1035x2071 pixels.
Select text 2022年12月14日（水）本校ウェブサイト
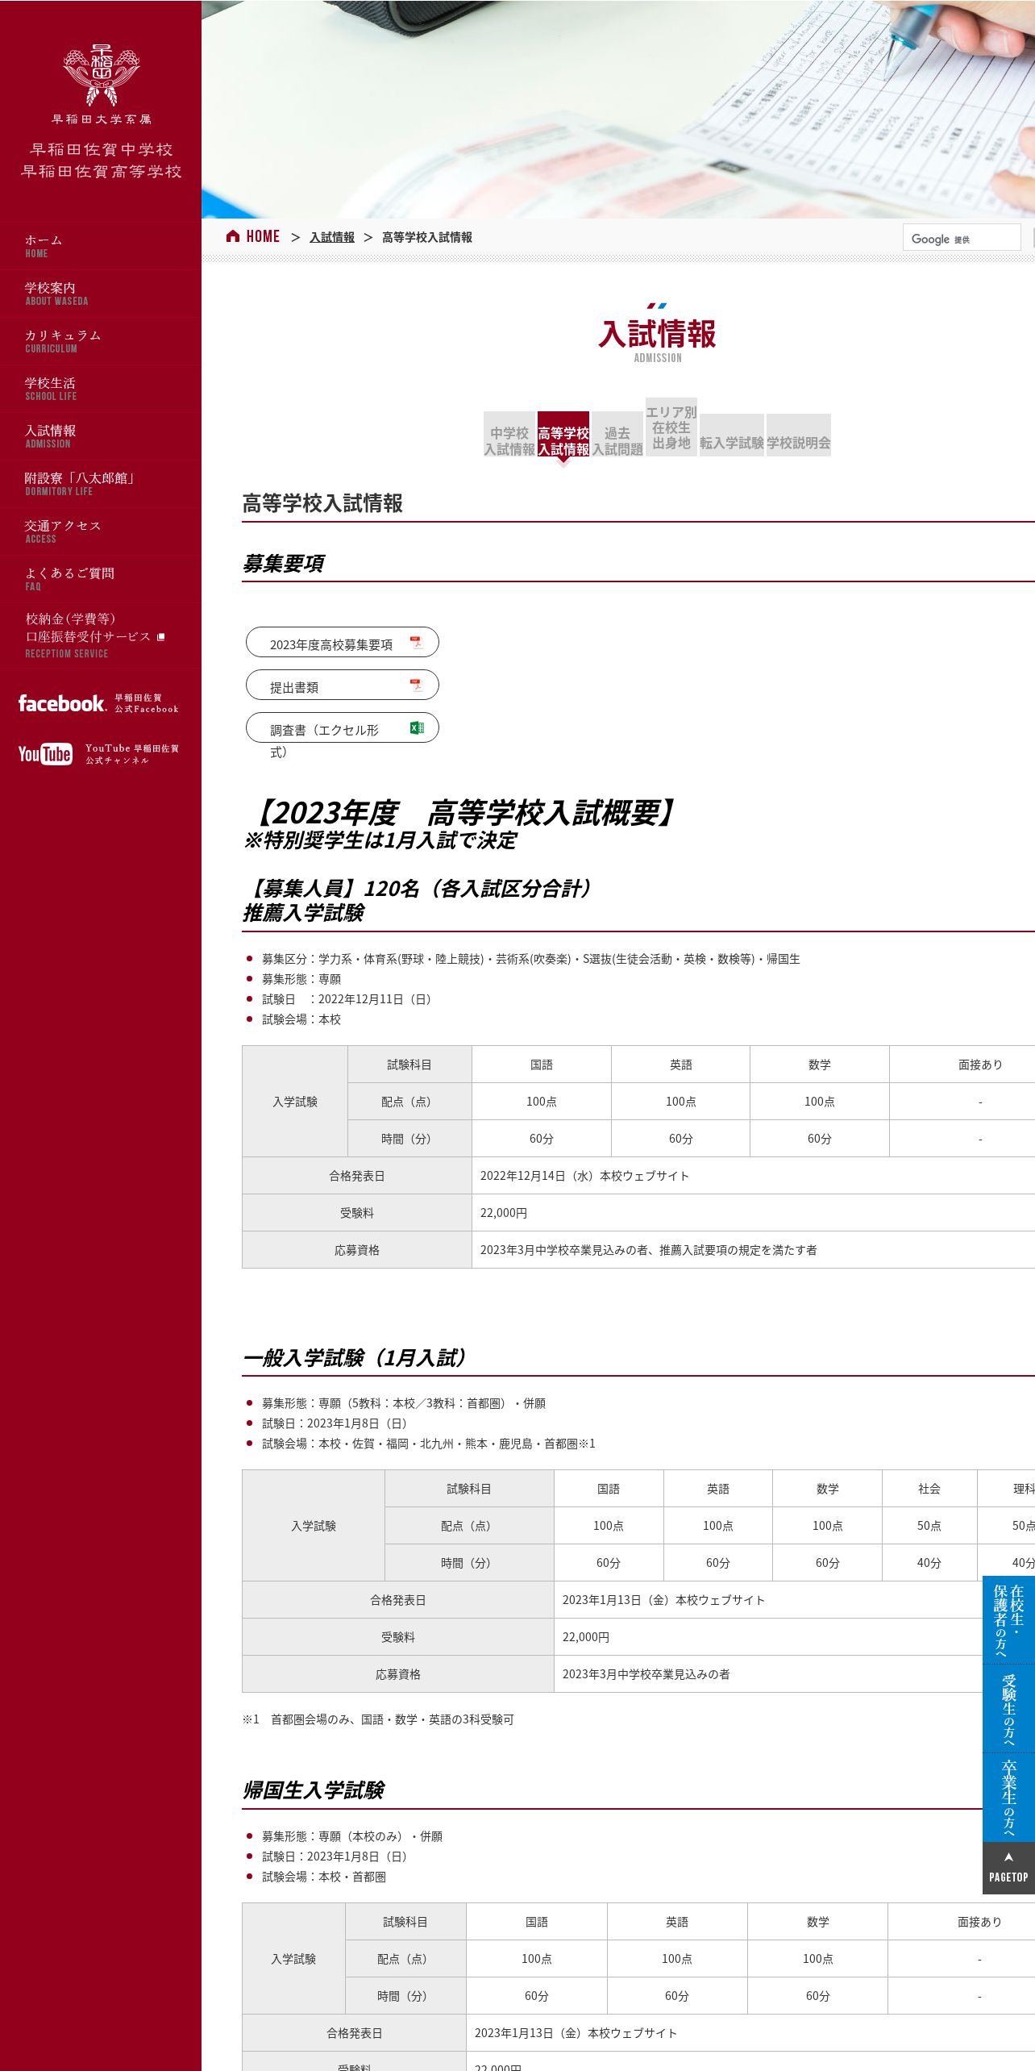pos(584,1176)
